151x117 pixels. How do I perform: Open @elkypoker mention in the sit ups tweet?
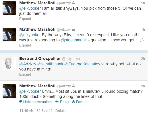(x=30, y=91)
